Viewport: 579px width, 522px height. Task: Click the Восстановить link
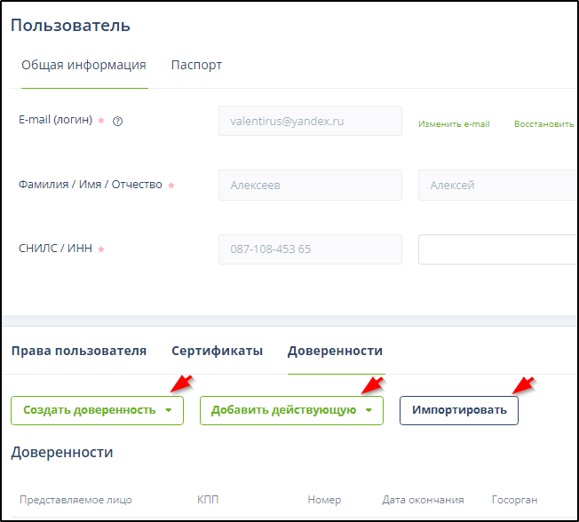click(543, 124)
